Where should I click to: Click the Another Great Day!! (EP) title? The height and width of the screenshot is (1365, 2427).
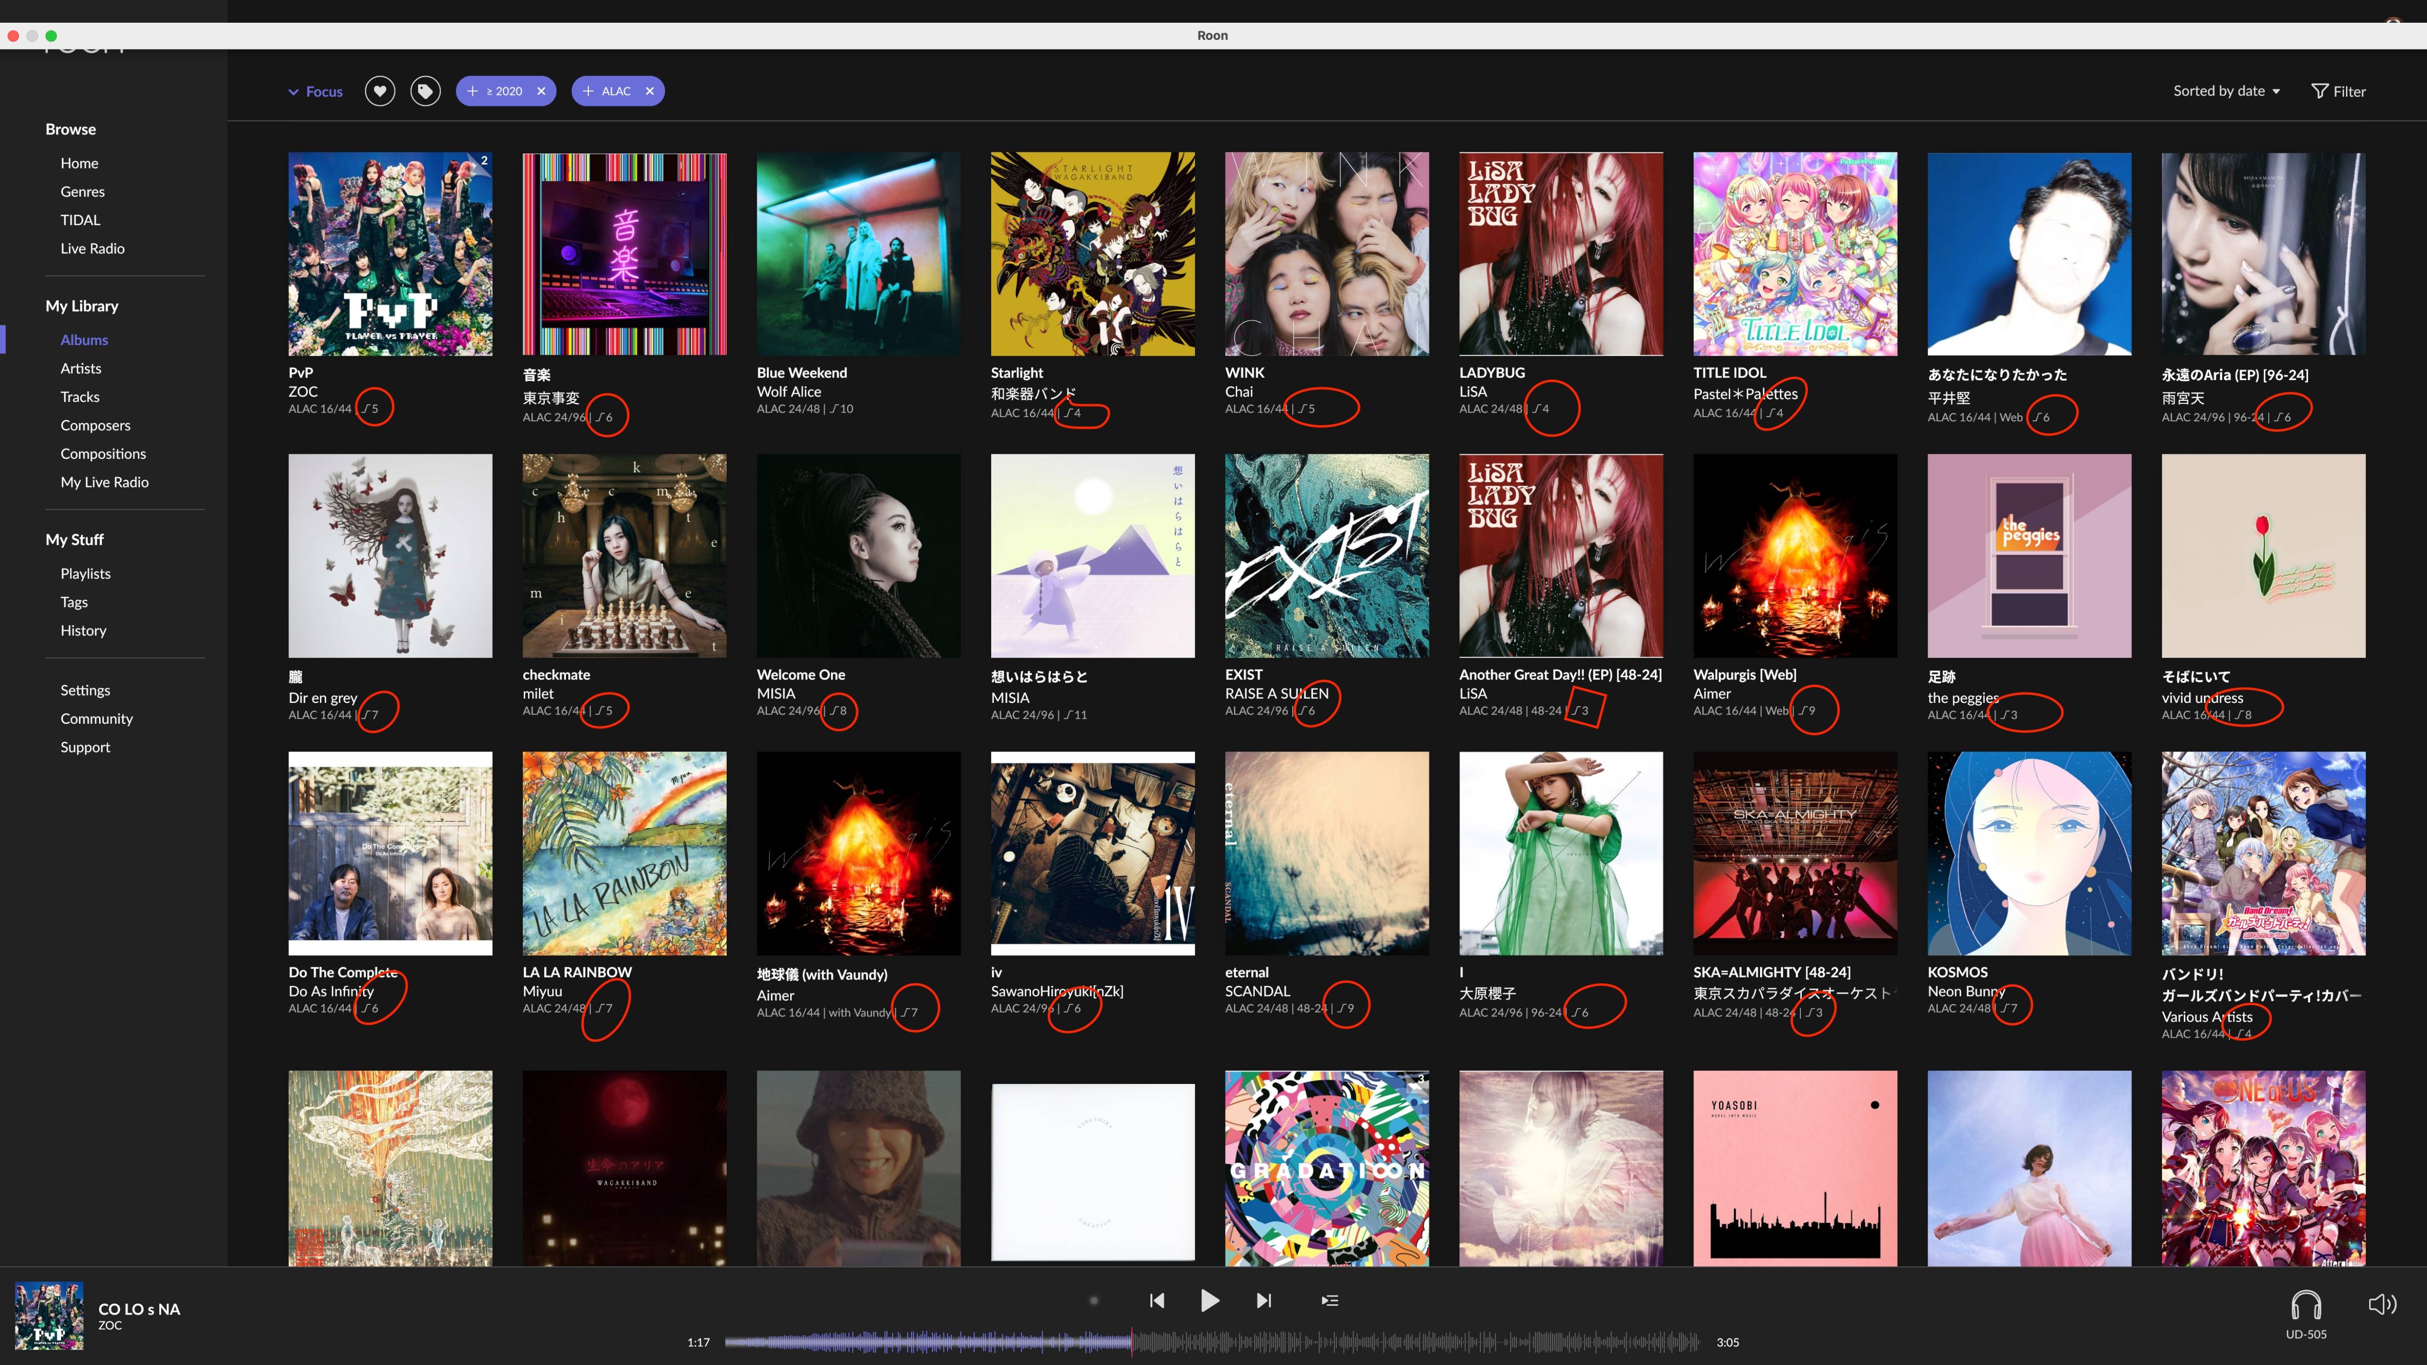point(1560,675)
